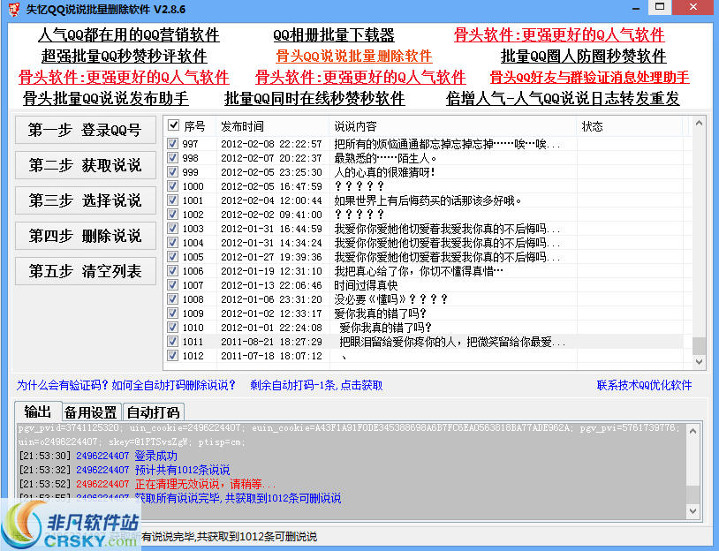The width and height of the screenshot is (719, 551).
Task: Uncheck the checkbox for row 1001
Action: pyautogui.click(x=172, y=200)
